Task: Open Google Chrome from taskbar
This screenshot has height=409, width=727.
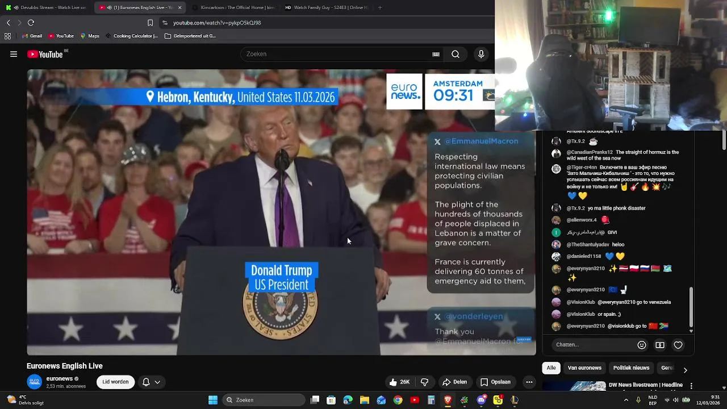Action: click(398, 400)
